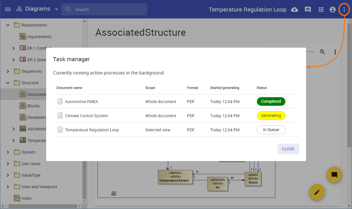Click the In Queue status badge
352x209 pixels.
[271, 130]
